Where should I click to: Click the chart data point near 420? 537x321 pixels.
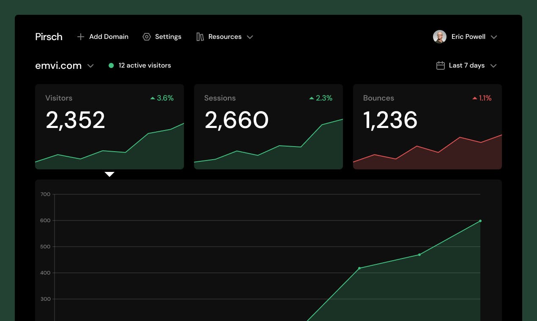coord(359,268)
